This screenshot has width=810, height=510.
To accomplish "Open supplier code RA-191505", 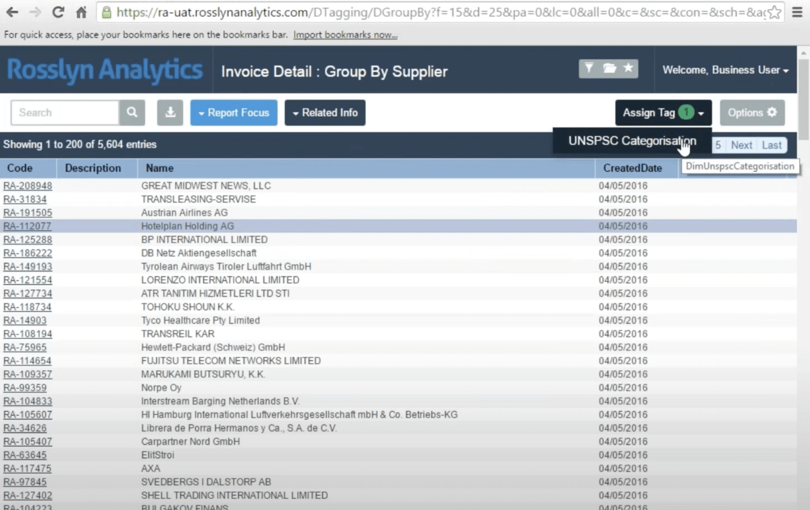I will pos(28,213).
